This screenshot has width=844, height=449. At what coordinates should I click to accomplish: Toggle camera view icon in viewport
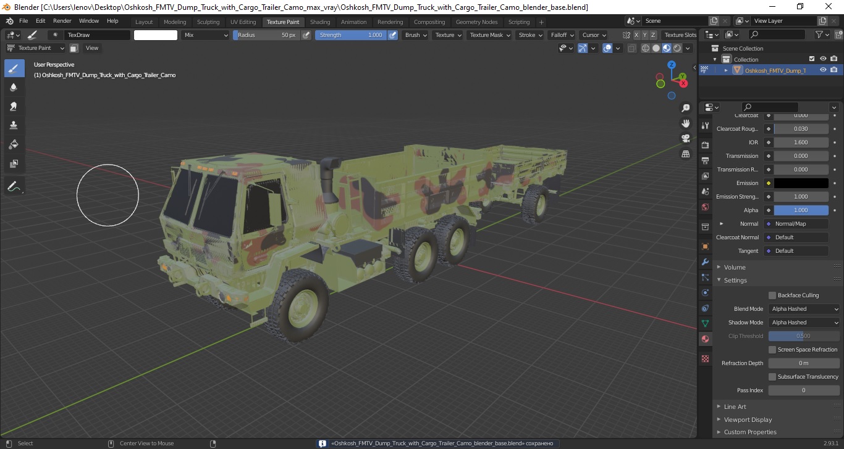click(685, 138)
